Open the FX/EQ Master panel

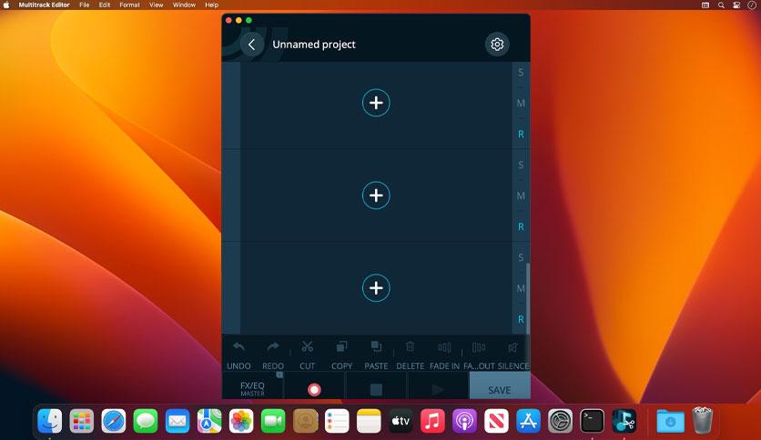tap(252, 387)
